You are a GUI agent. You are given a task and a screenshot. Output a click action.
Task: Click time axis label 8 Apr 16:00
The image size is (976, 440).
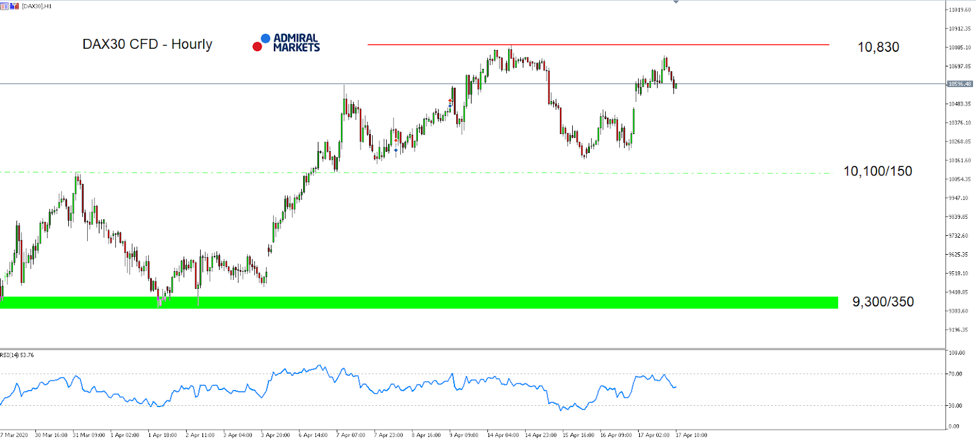tap(426, 435)
